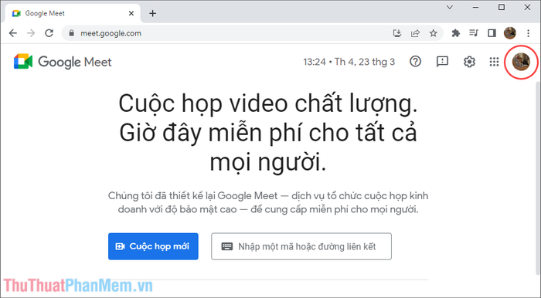
Task: Open the media controls icon in toolbar
Action: point(474,33)
